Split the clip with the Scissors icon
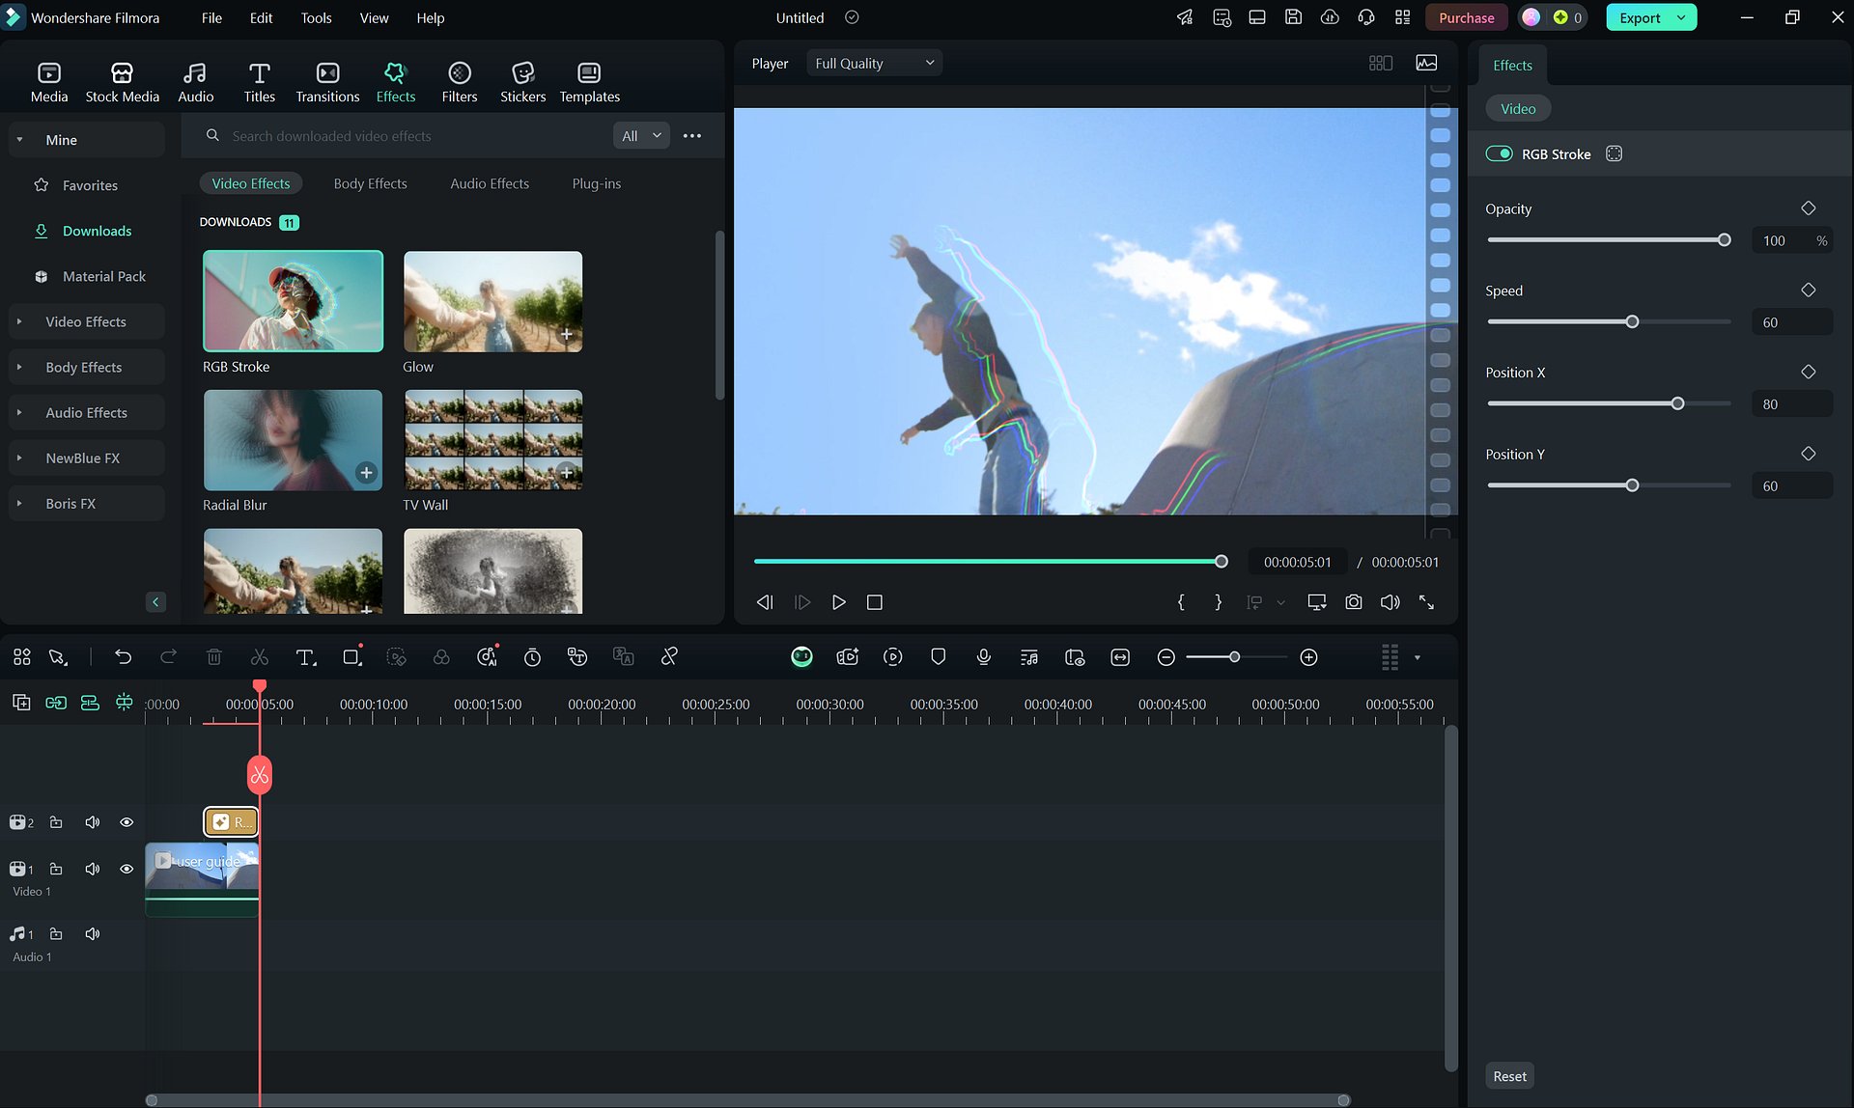Screen dimensions: 1854x1108 [x=259, y=656]
